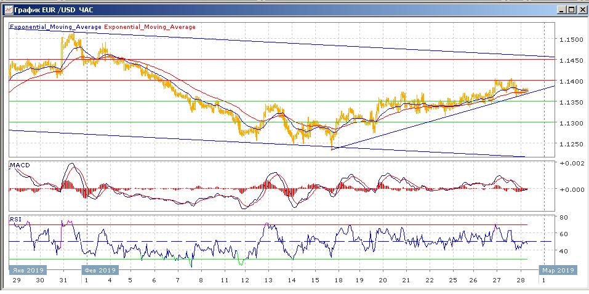The width and height of the screenshot is (589, 294).
Task: Click the title bar text График EUR/USD ЧАС
Action: tap(50, 10)
